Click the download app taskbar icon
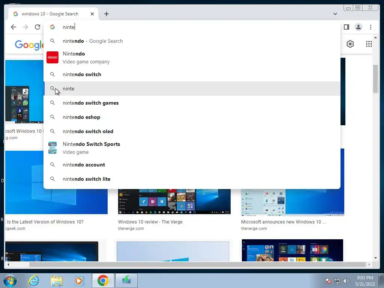 (126, 280)
